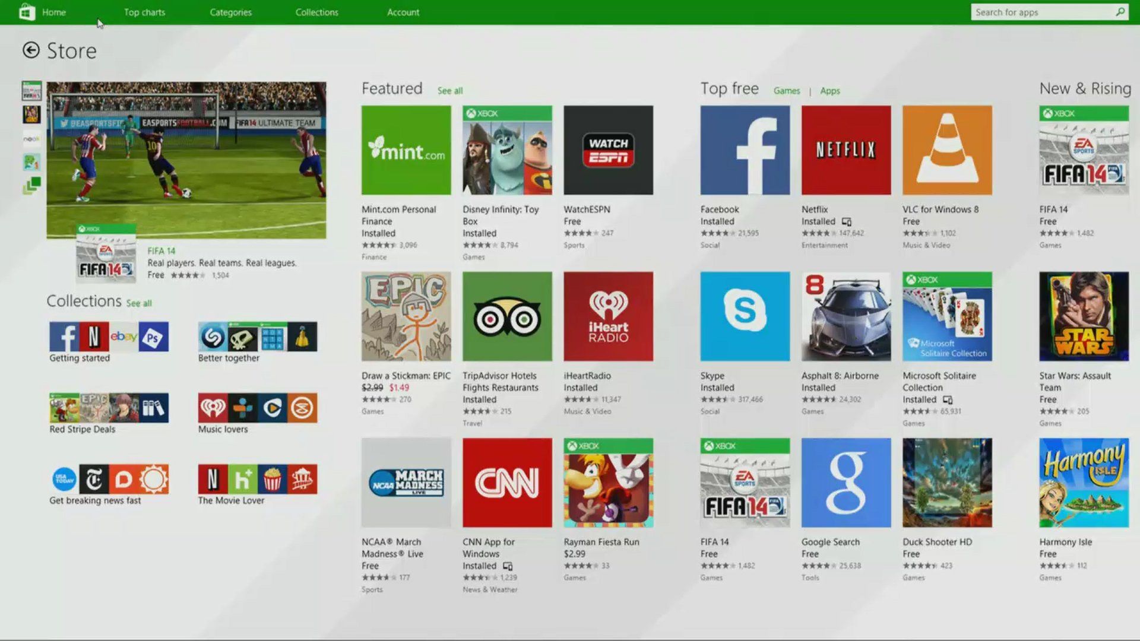Image resolution: width=1140 pixels, height=641 pixels.
Task: Select the Games filter under Top free
Action: pos(787,90)
